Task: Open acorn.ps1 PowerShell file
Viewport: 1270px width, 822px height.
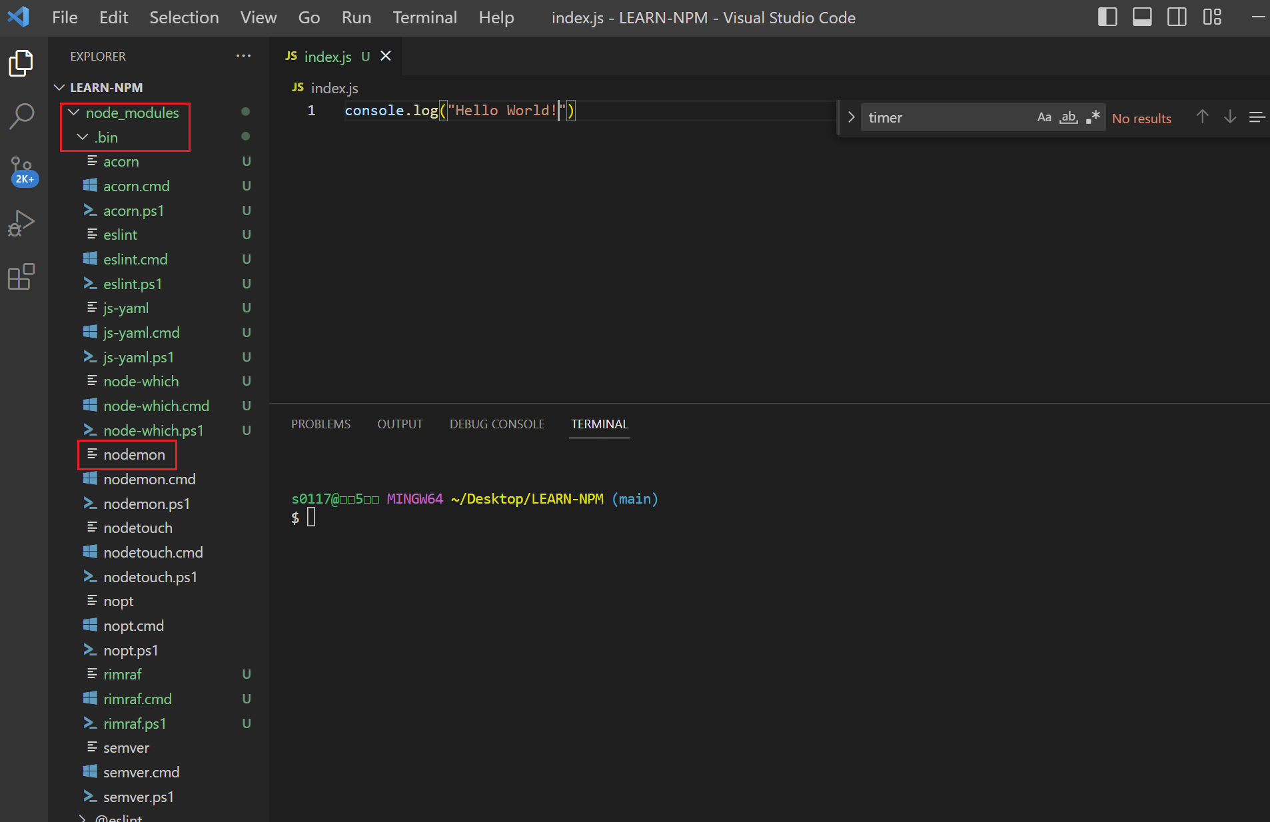Action: click(x=159, y=210)
